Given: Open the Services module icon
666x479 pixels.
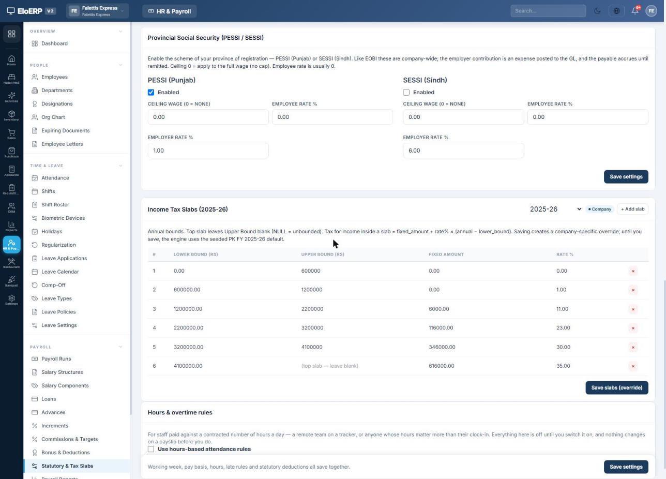Looking at the screenshot, I should [x=11, y=97].
